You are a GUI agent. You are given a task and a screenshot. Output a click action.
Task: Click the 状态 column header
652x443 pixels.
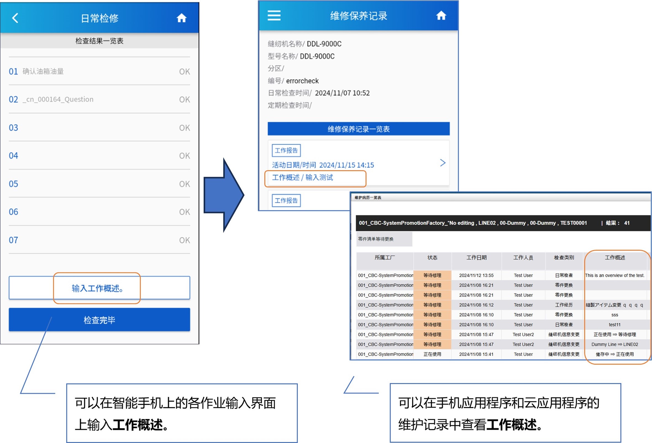coord(432,257)
